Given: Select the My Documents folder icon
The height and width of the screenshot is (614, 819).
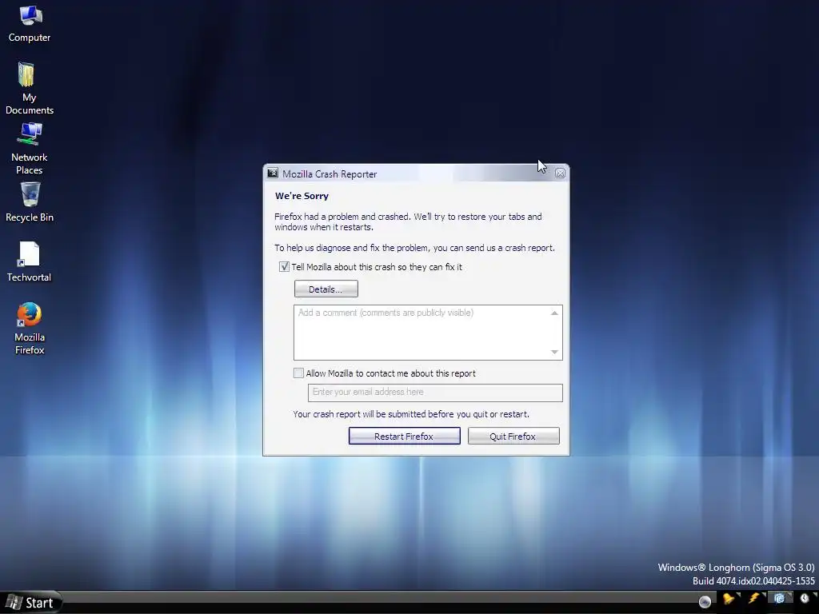Looking at the screenshot, I should point(29,88).
